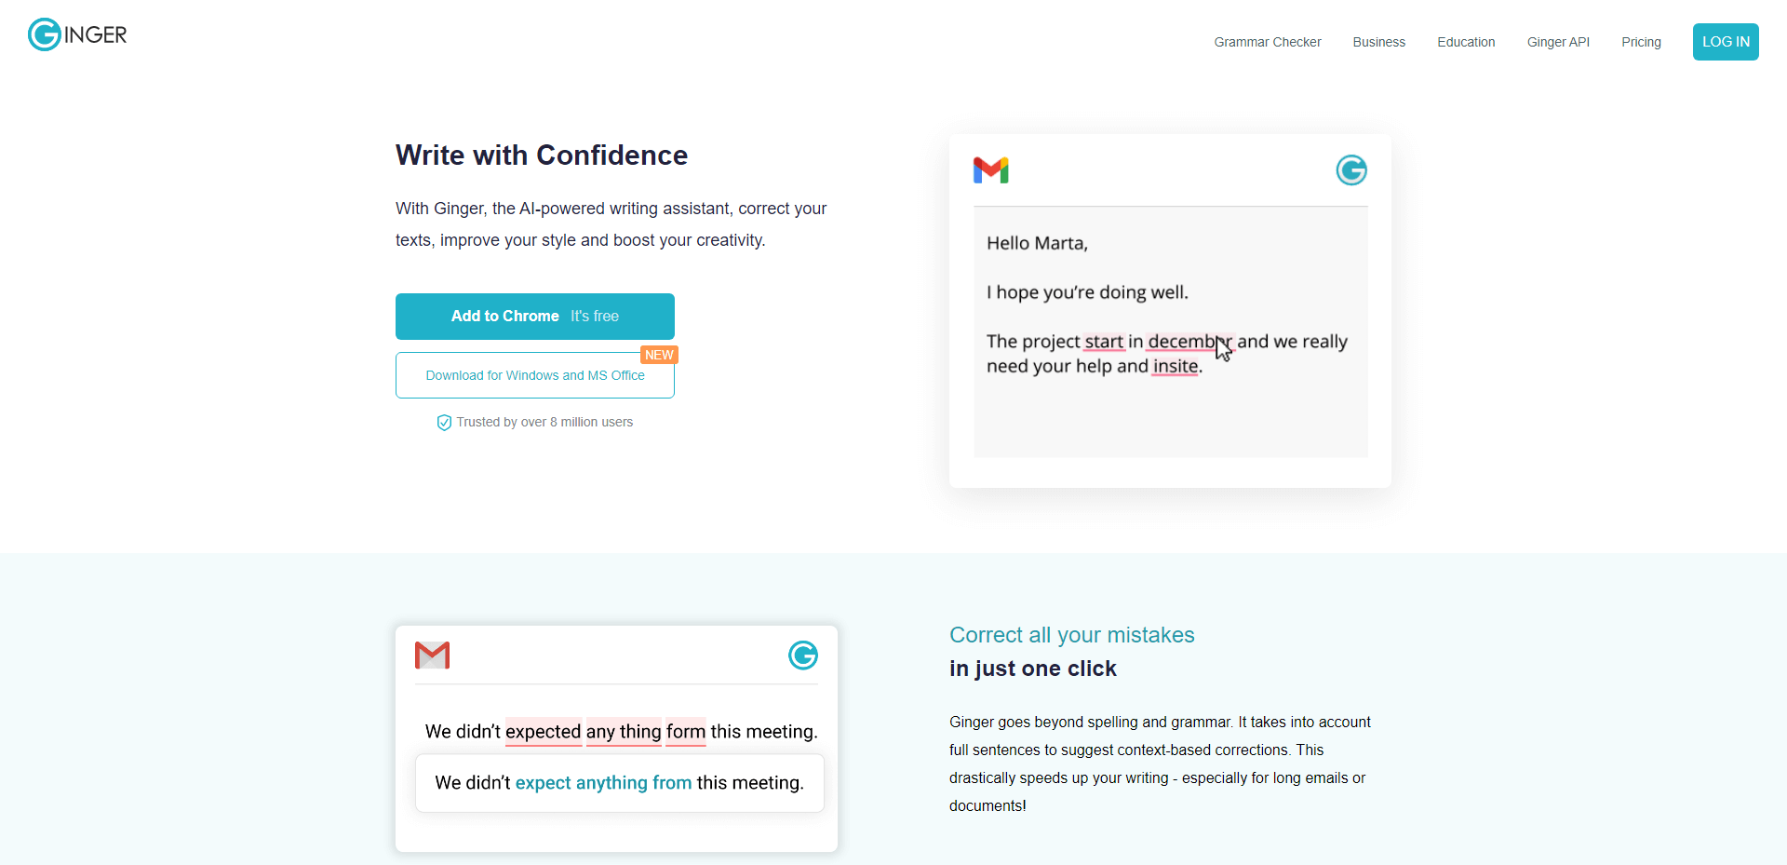
Task: Click the underlined word 'insite' in the email
Action: 1176,366
